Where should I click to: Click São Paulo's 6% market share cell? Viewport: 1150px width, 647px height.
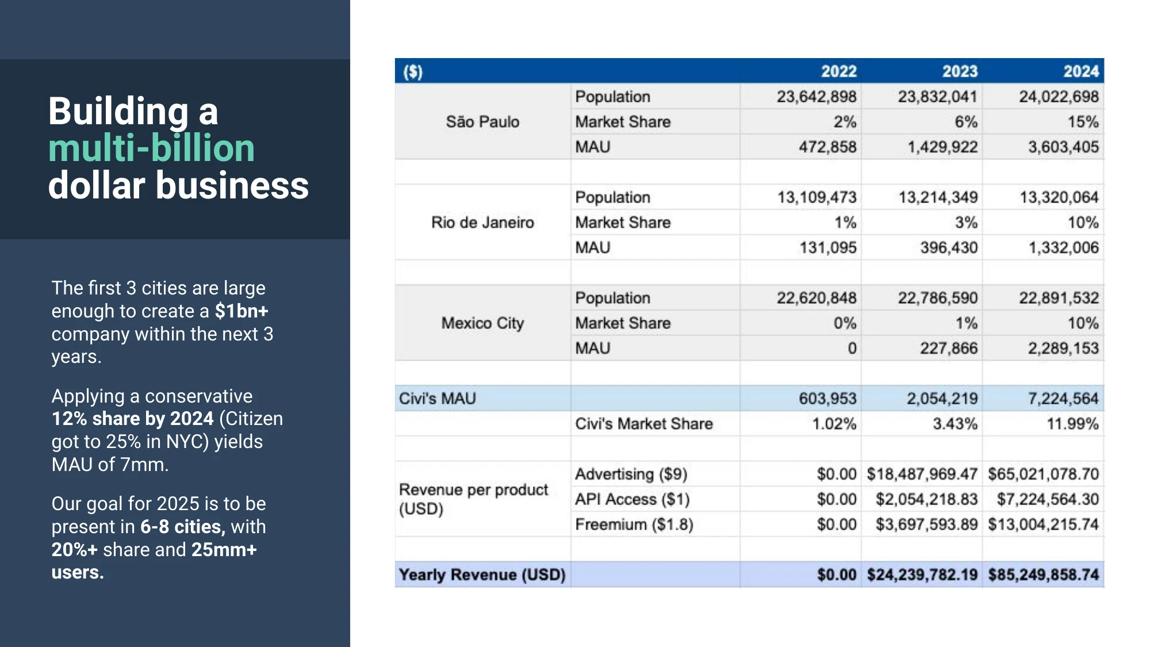tap(922, 122)
